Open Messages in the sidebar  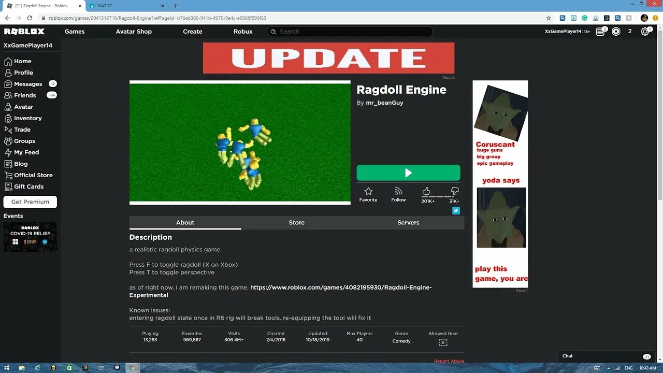pos(28,84)
